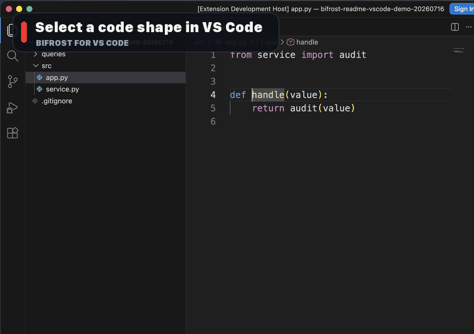Click line number 6 in the gutter
474x334 pixels.
213,122
